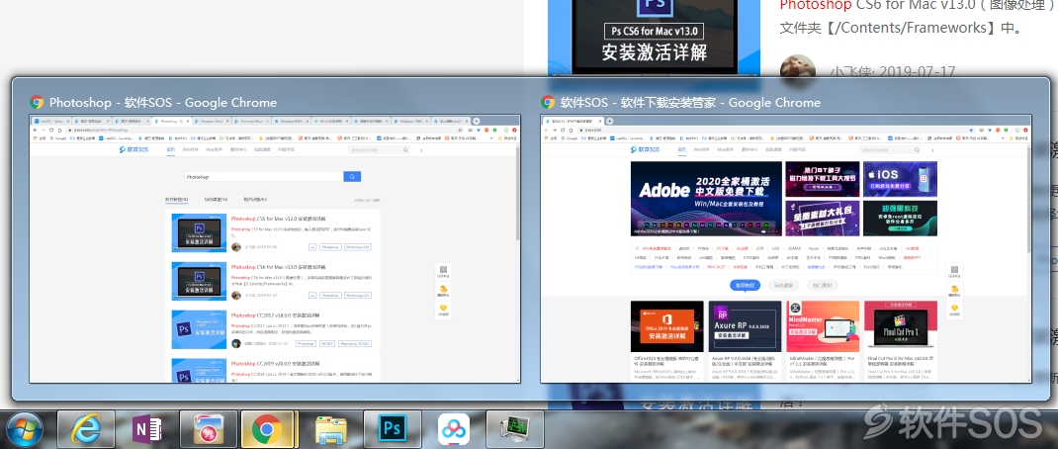Switch to the 'Photoshop - 软件SOS' Chrome preview
The height and width of the screenshot is (449, 1058).
275,248
